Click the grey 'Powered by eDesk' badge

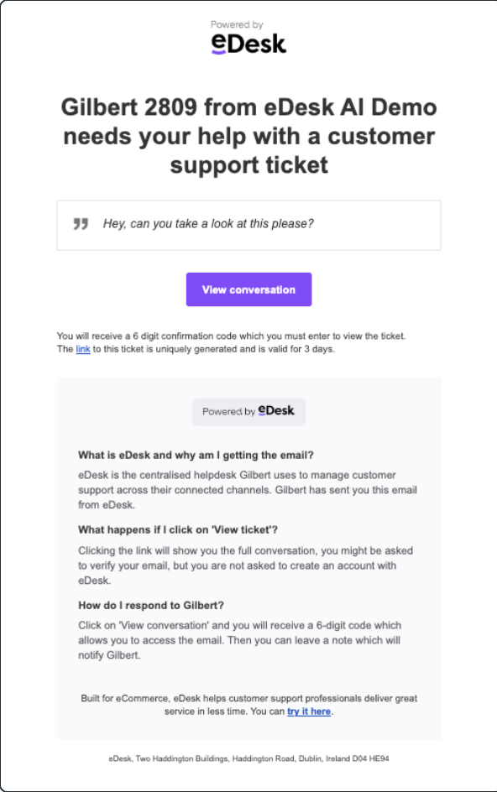click(248, 411)
